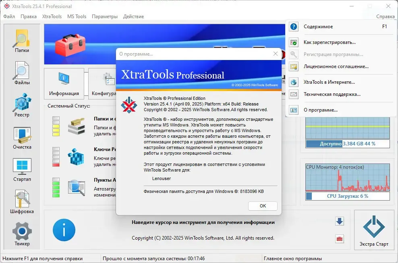This screenshot has width=398, height=263.
Task: Open the Файлы tool in sidebar
Action: pyautogui.click(x=22, y=73)
